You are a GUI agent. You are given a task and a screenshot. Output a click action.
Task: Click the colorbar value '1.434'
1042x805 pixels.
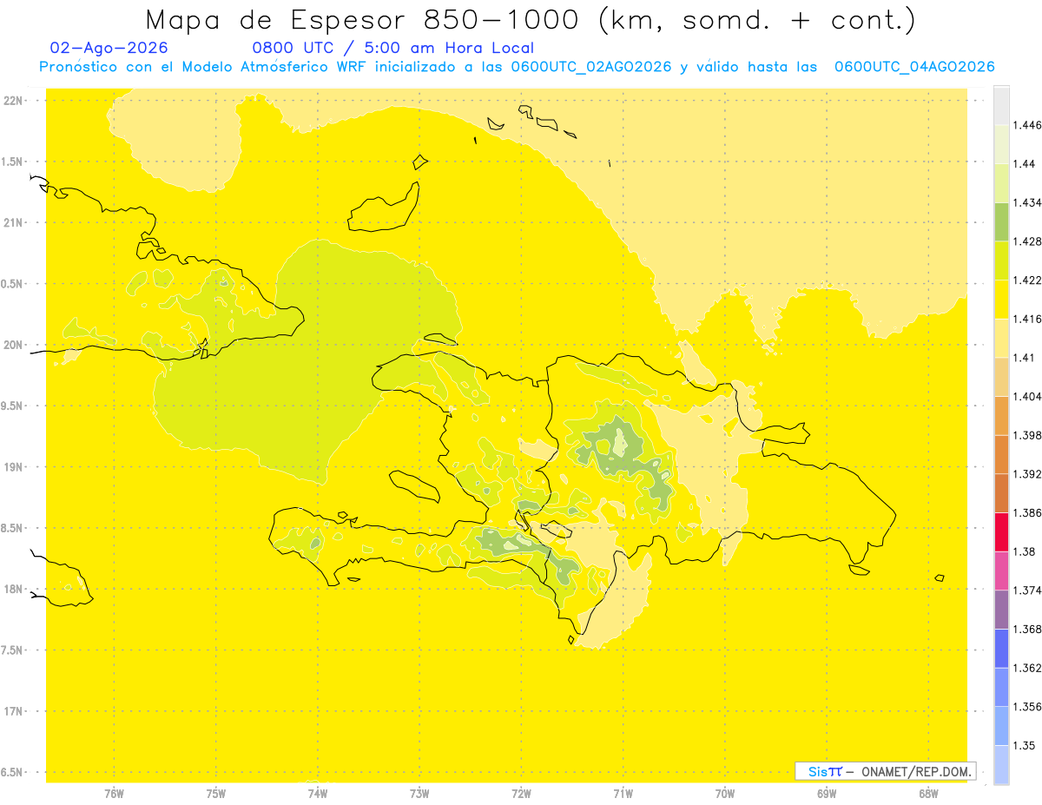coord(1026,202)
